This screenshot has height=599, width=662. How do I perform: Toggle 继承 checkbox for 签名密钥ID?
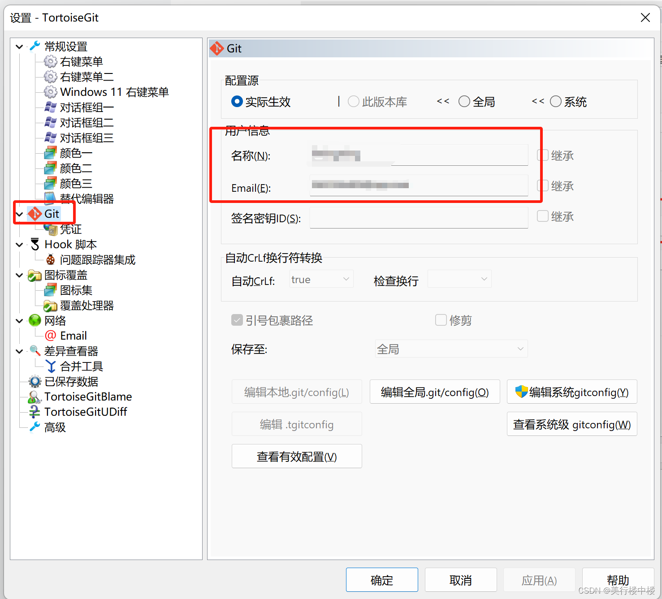click(x=543, y=216)
